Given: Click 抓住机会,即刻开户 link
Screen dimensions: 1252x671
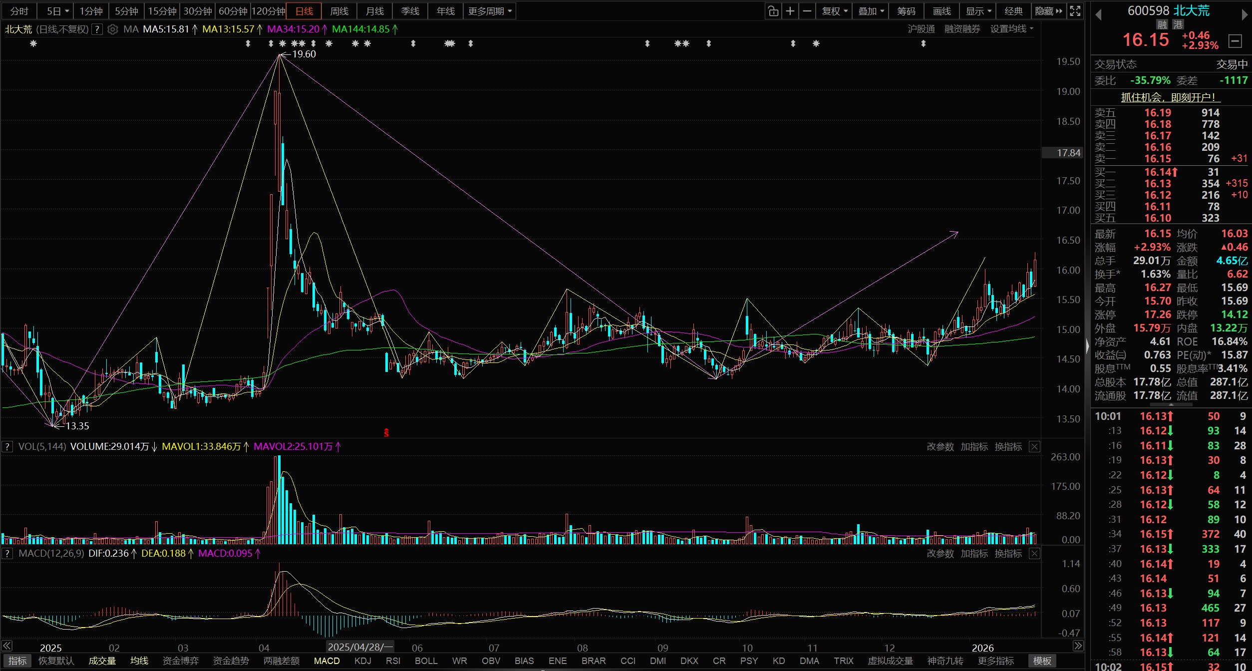Looking at the screenshot, I should pos(1168,97).
